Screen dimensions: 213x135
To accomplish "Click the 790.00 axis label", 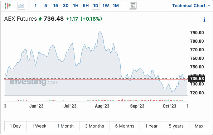I will (197, 33).
